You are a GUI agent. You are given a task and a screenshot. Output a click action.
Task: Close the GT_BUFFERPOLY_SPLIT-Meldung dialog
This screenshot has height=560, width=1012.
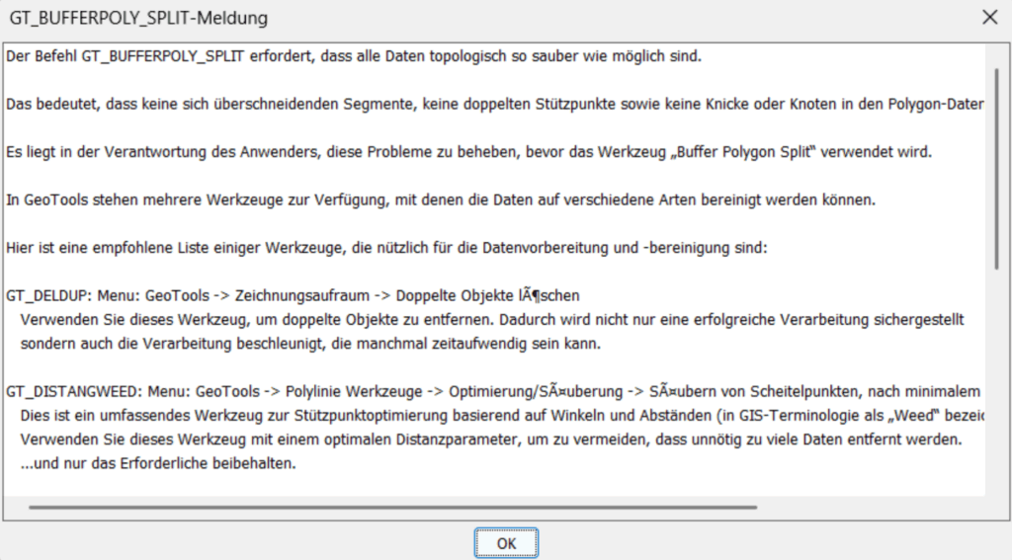click(x=988, y=18)
